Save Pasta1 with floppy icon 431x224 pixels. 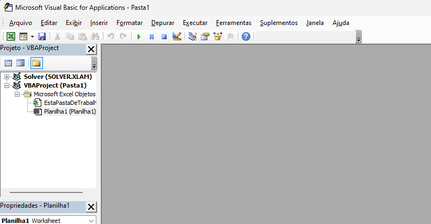(42, 36)
